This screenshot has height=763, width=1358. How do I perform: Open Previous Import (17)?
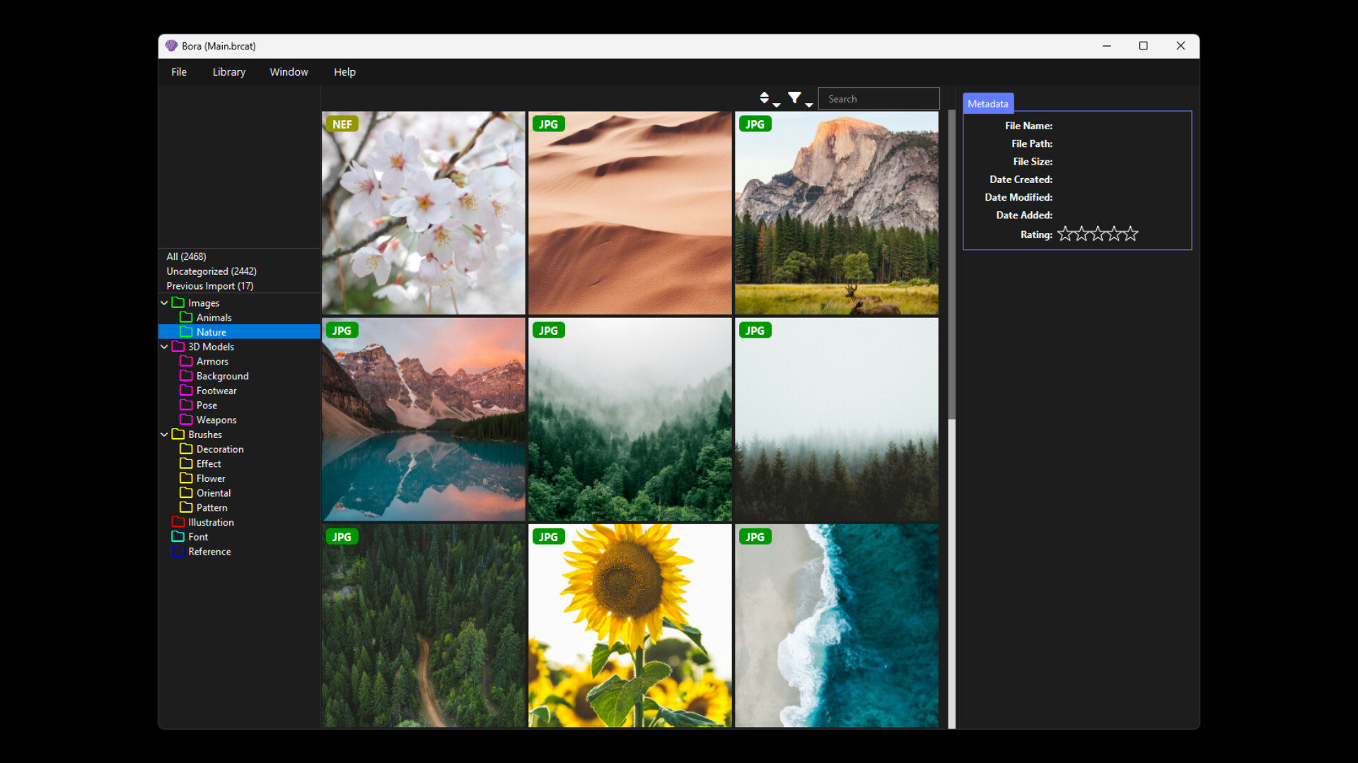tap(209, 285)
